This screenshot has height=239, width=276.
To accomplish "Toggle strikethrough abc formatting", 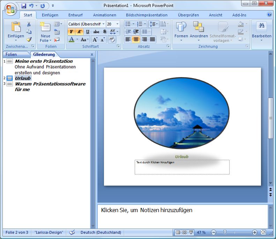I will (96, 32).
